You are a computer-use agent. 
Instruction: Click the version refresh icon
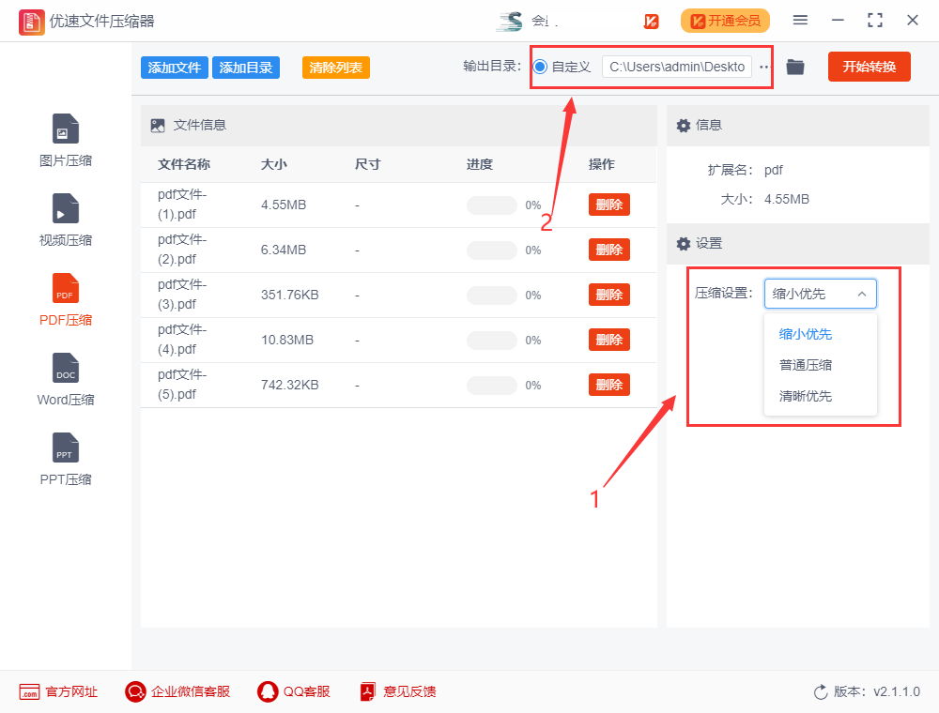pos(821,692)
